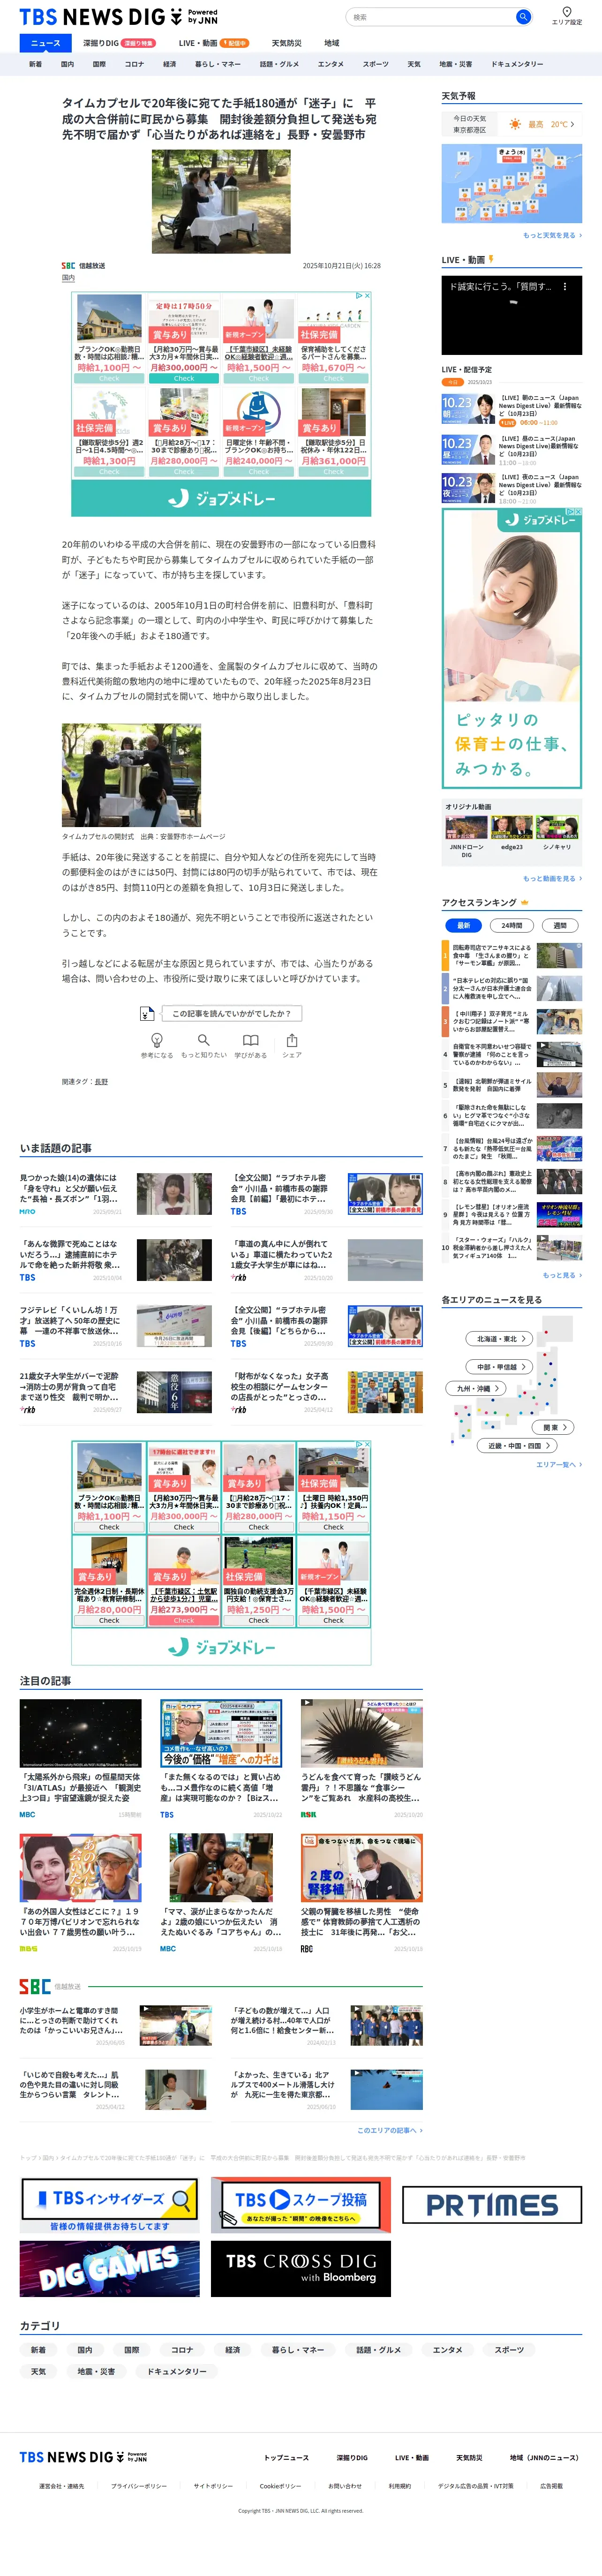The image size is (602, 2576).
Task: Select the 天気防災 main tab
Action: click(x=286, y=43)
